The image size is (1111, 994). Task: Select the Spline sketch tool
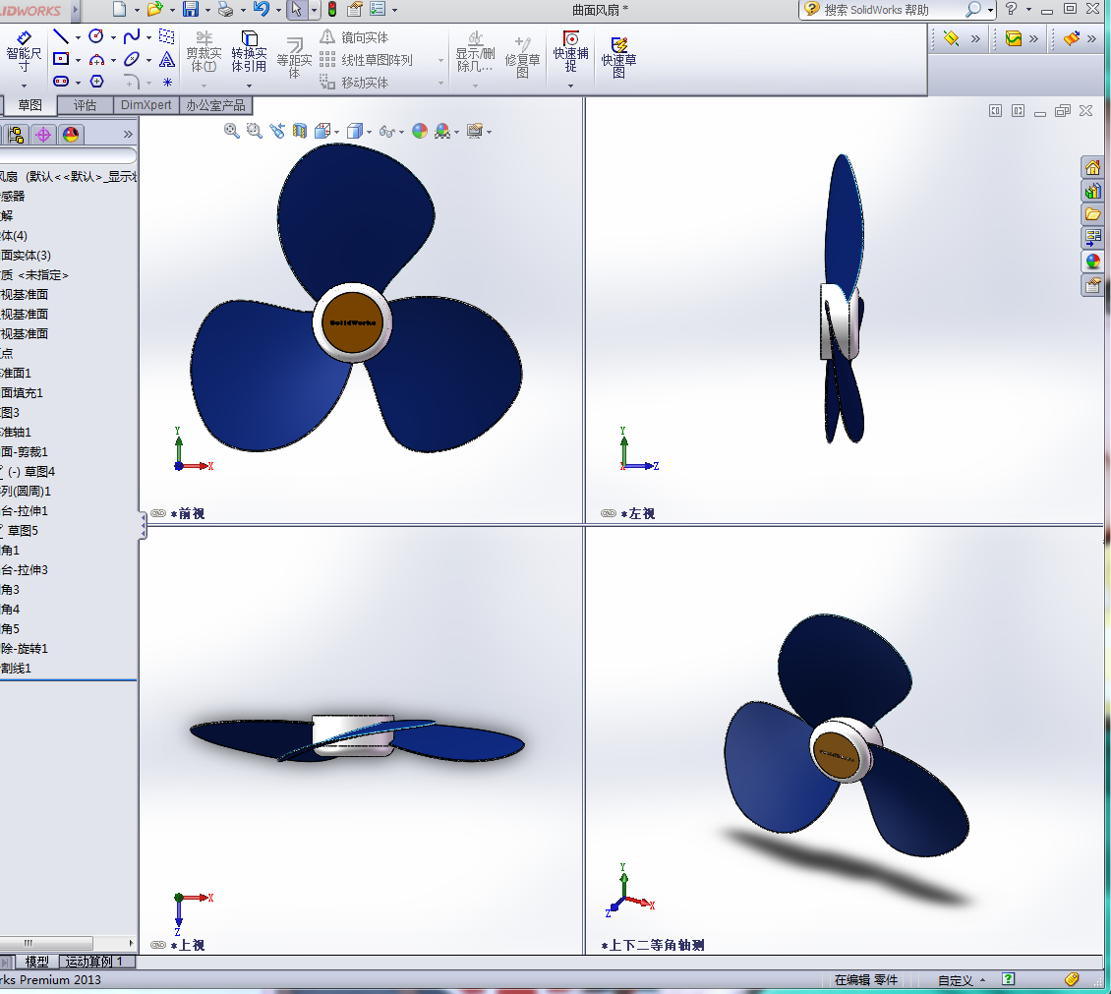coord(131,36)
